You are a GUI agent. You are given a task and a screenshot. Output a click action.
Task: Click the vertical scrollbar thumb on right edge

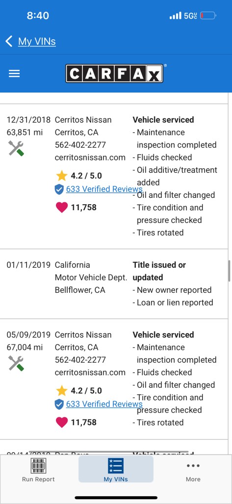pyautogui.click(x=230, y=271)
